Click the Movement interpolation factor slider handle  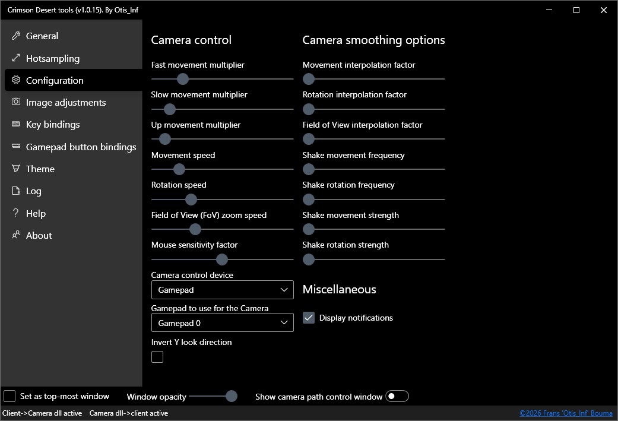tap(309, 79)
